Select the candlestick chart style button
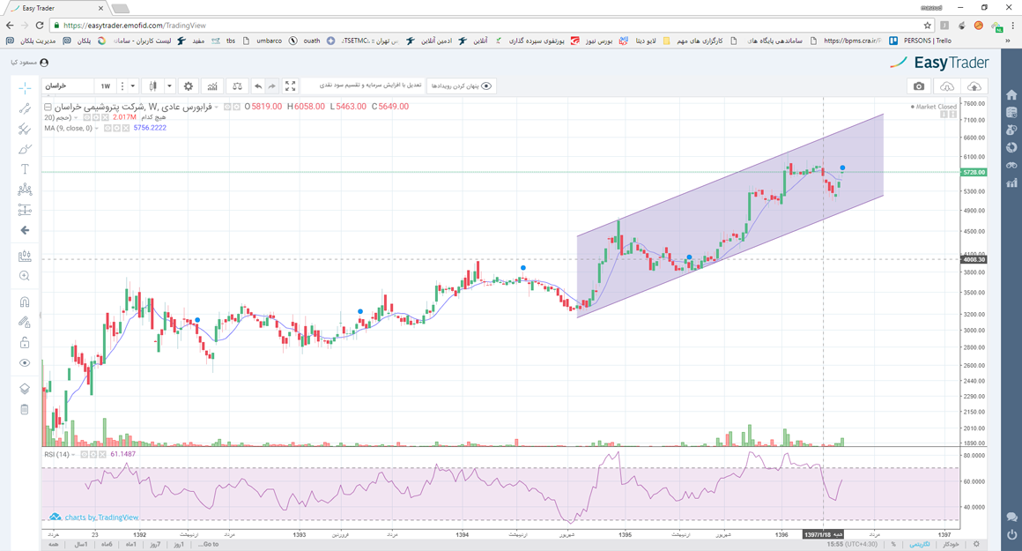1022x551 pixels. (153, 86)
